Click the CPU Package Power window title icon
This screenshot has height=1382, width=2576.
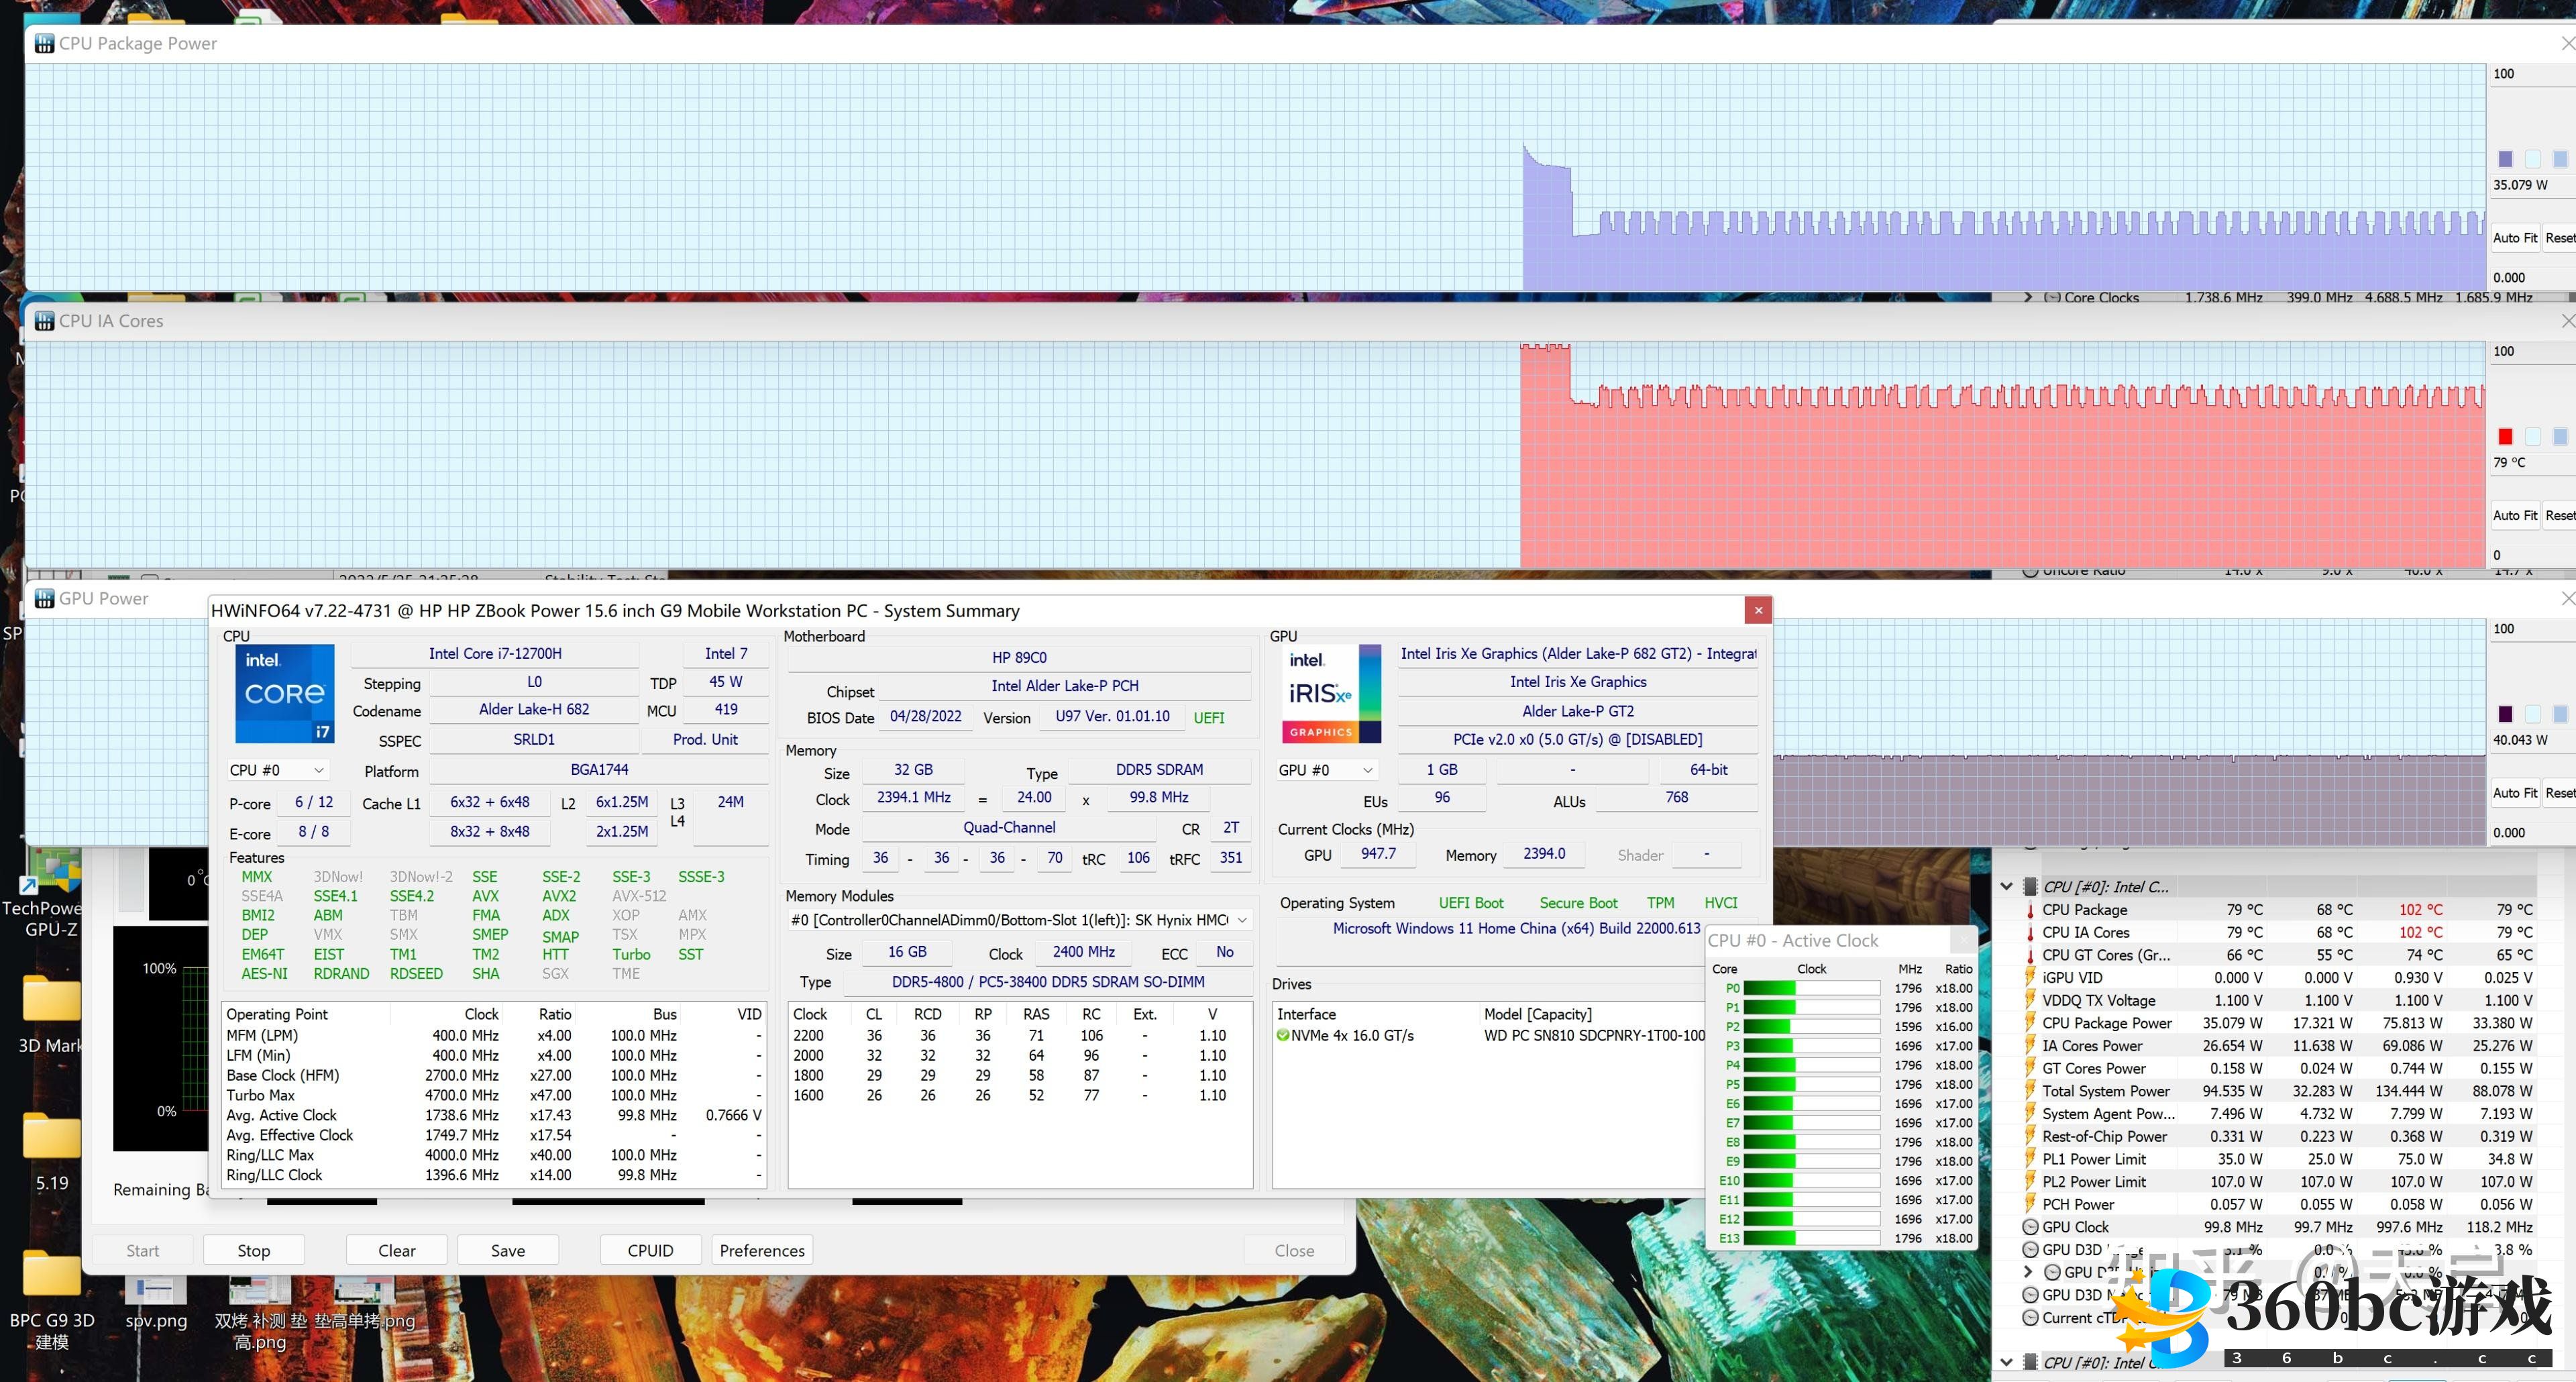(44, 44)
